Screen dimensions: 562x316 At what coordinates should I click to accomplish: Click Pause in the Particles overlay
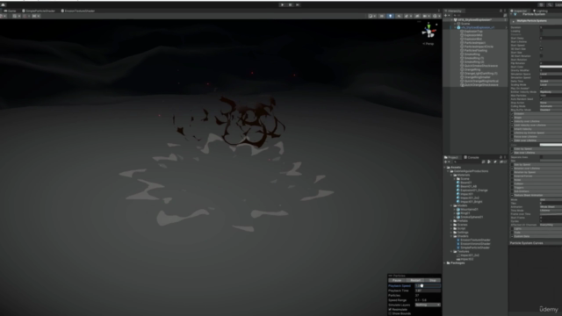point(397,281)
